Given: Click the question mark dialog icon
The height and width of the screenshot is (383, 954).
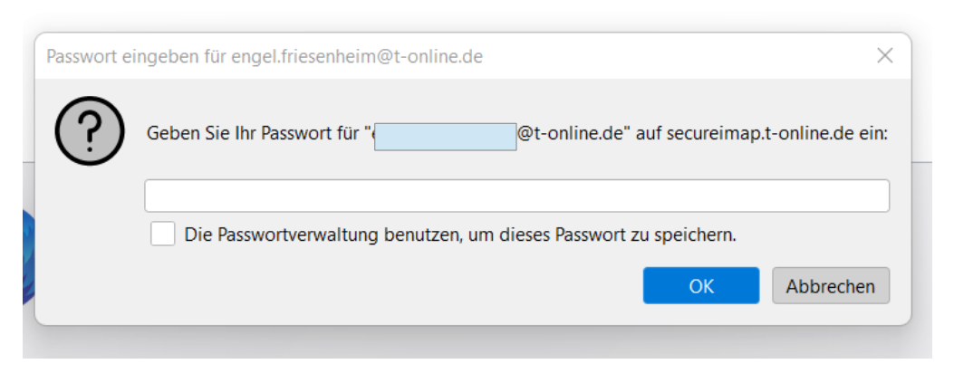Looking at the screenshot, I should [90, 131].
